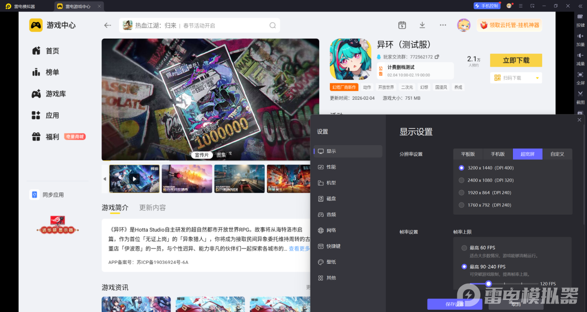The width and height of the screenshot is (587, 312).
Task: Click 保存设置 to save settings
Action: (x=454, y=304)
